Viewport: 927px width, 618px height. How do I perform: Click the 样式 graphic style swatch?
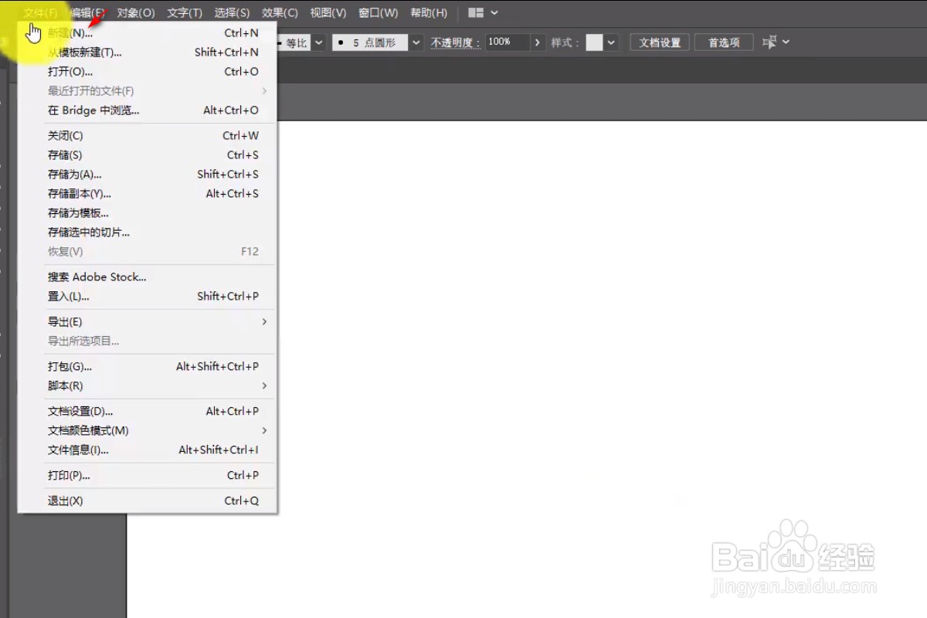coord(594,42)
